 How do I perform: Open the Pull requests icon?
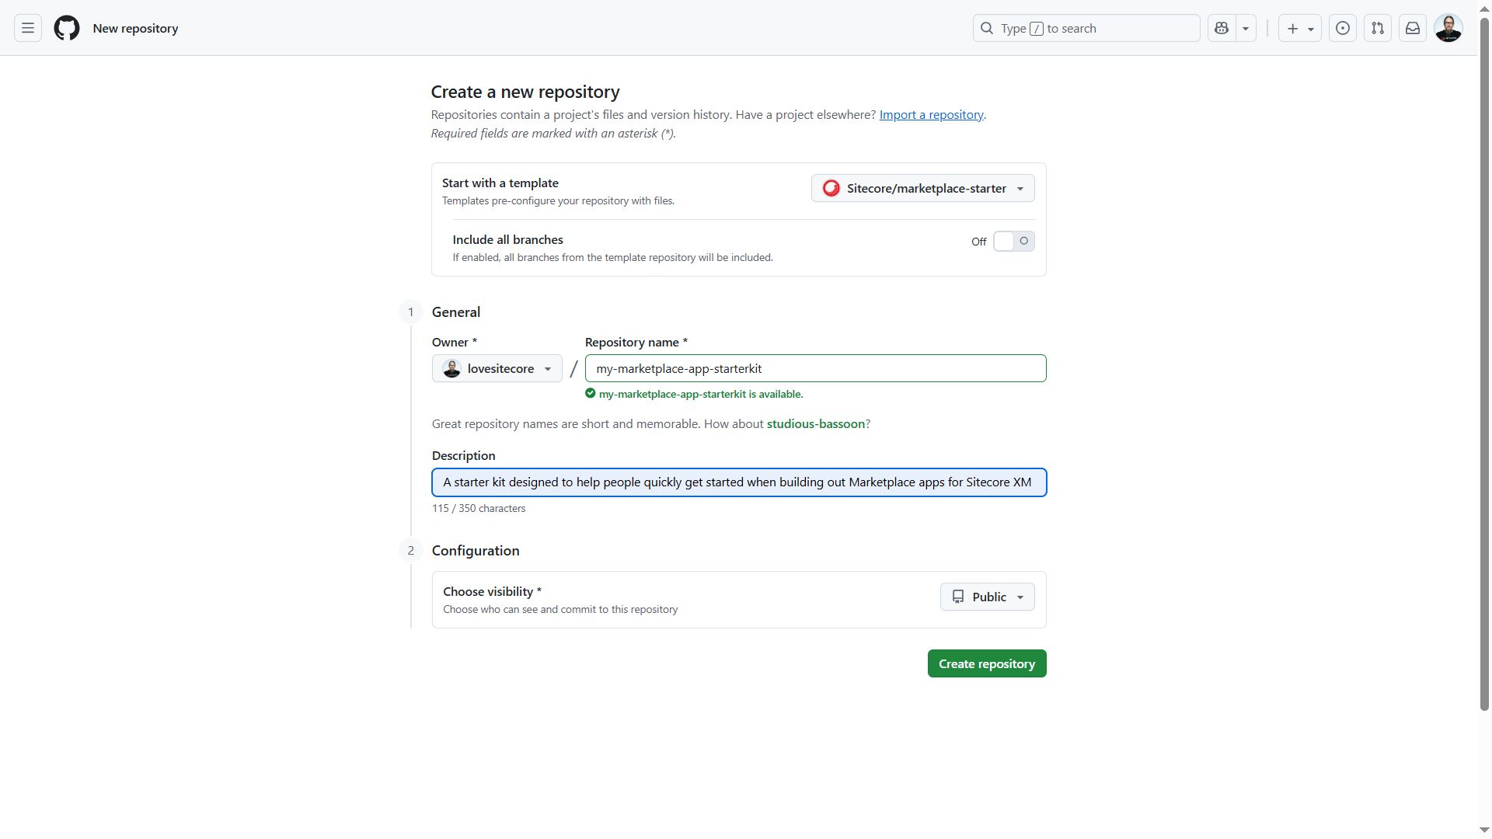point(1377,28)
